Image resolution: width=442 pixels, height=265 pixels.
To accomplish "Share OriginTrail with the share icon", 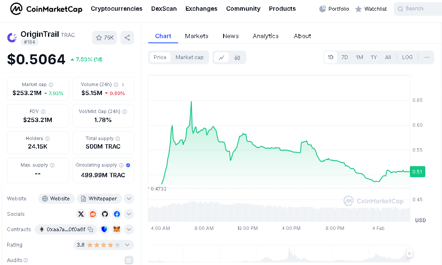I will pos(127,38).
